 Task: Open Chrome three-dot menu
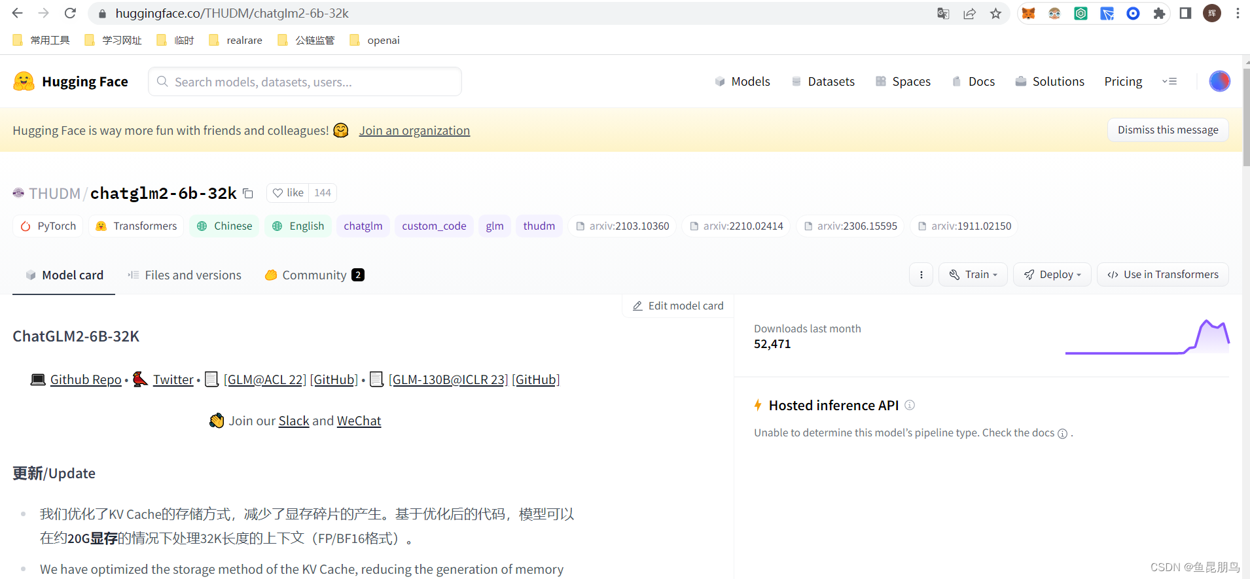1238,13
